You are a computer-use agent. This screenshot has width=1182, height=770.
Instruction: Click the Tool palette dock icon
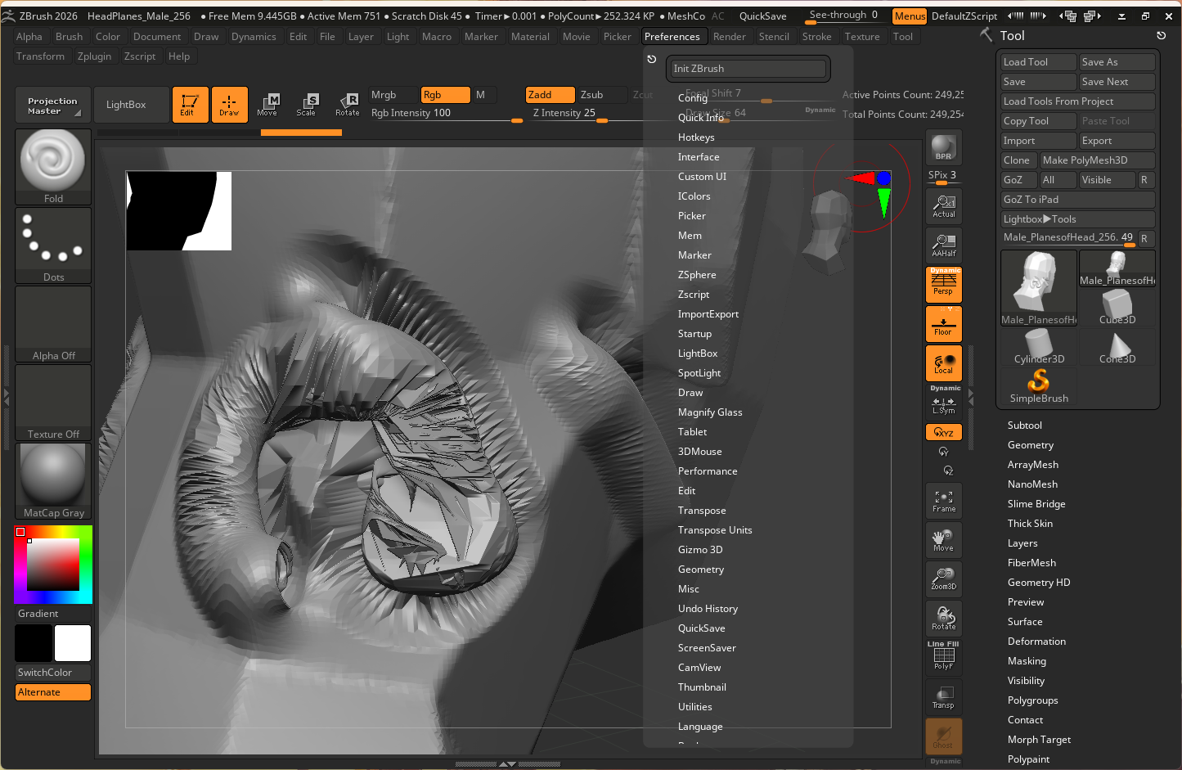click(1161, 35)
